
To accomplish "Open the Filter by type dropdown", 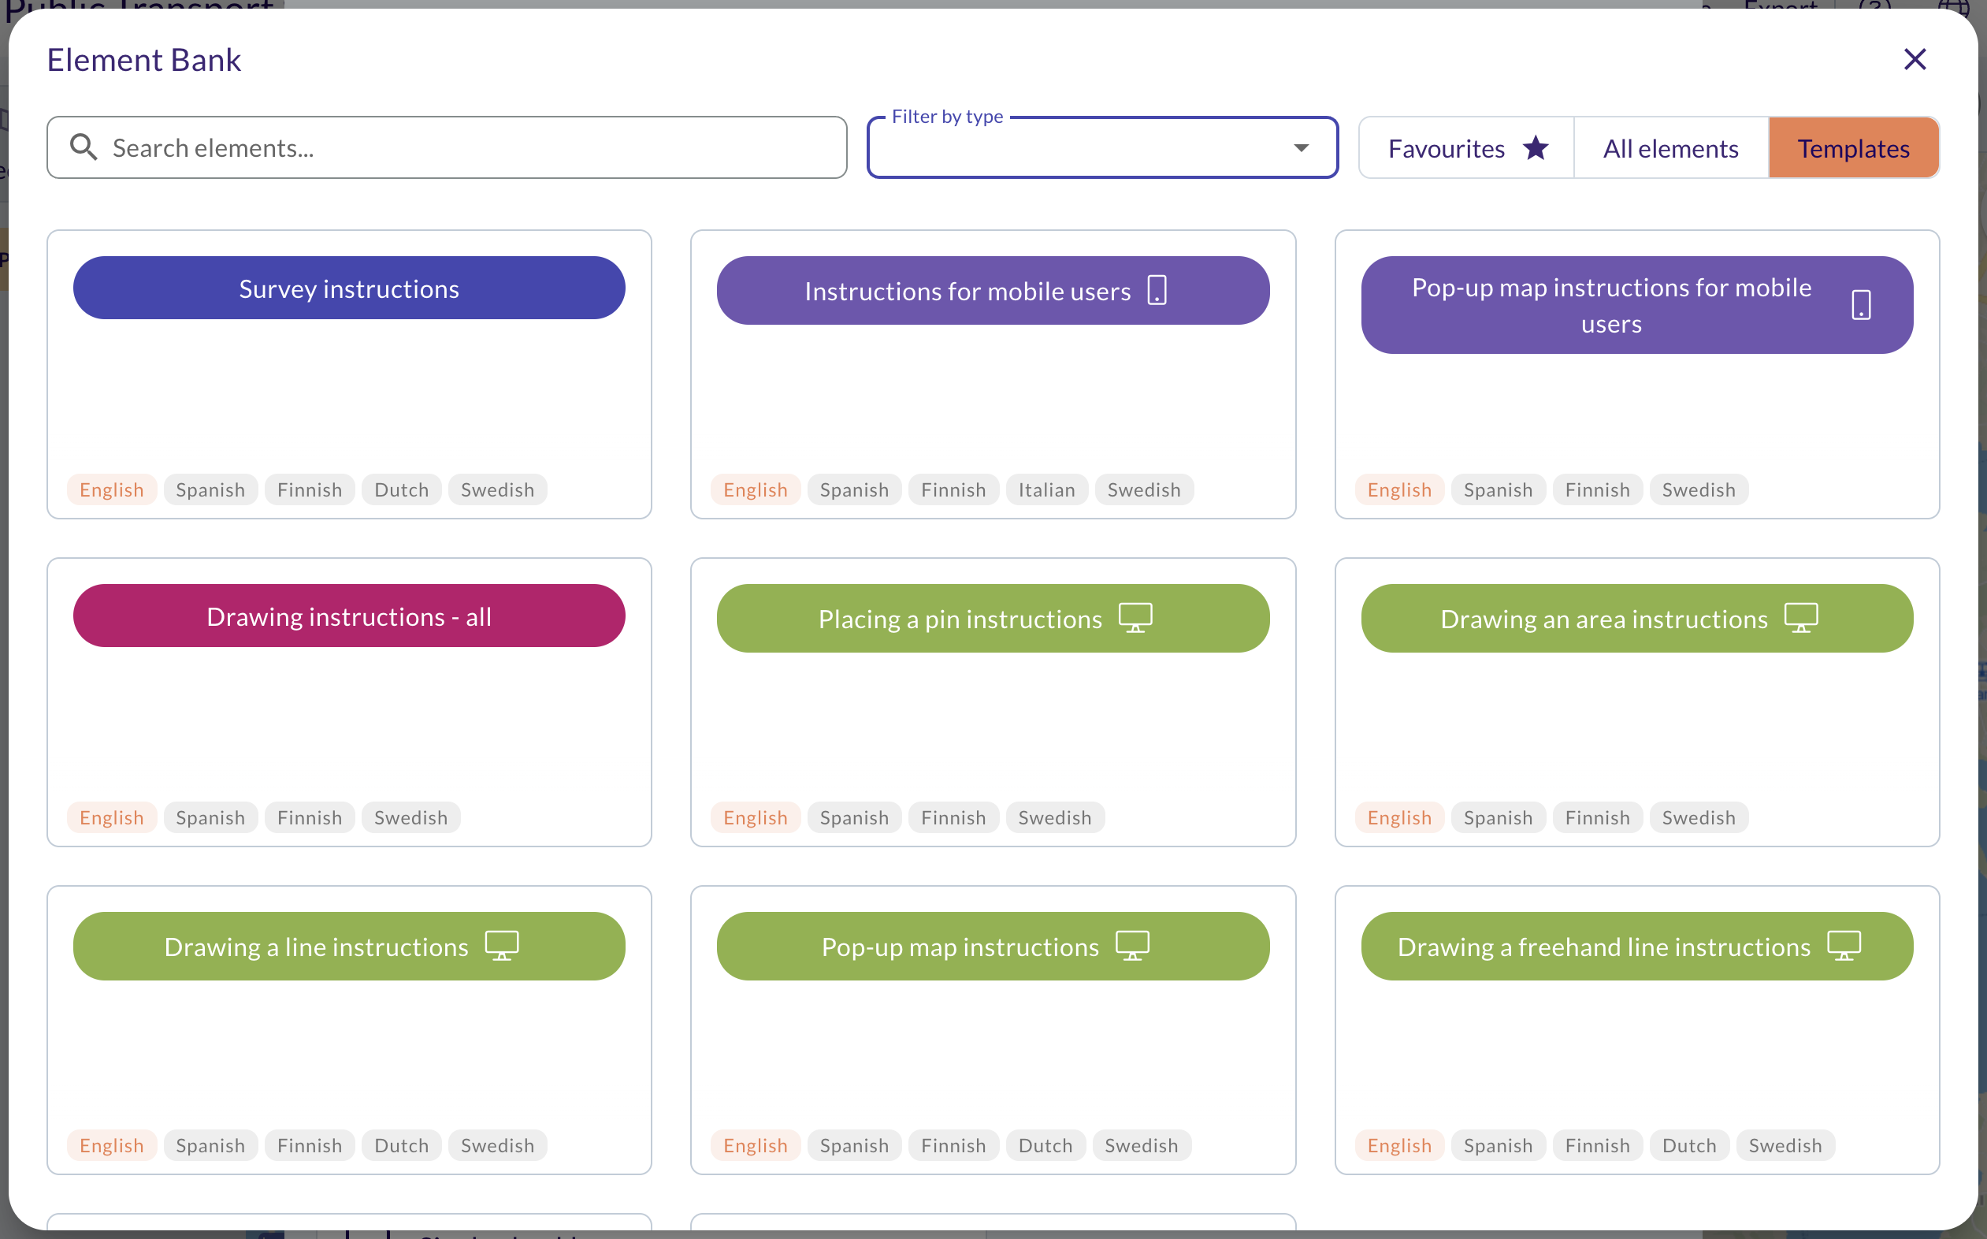I will coord(1102,147).
